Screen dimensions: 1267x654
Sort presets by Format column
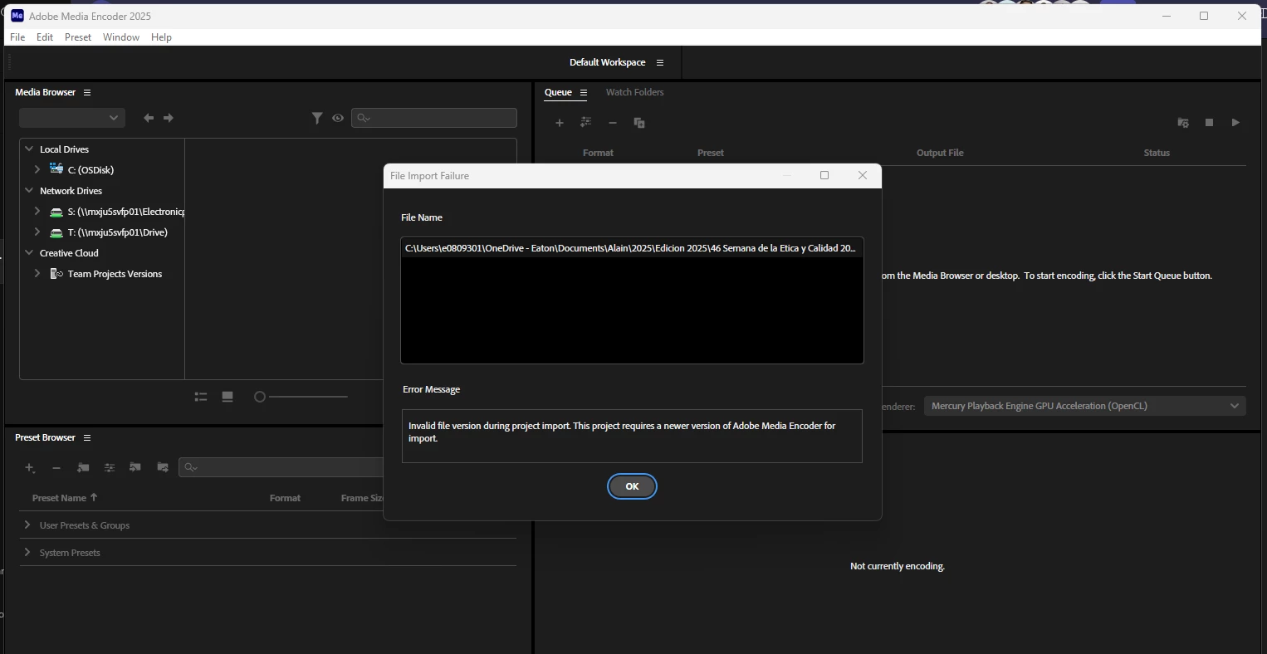[285, 498]
